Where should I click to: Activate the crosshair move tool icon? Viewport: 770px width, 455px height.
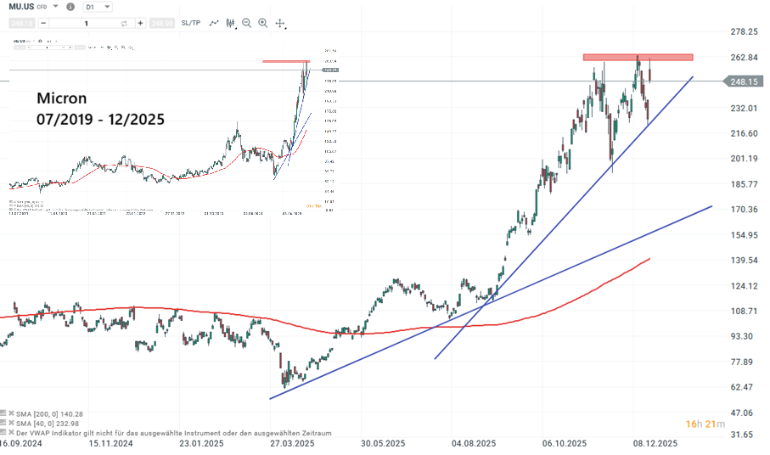280,23
